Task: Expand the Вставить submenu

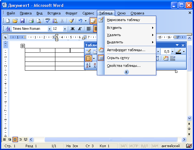Action: tap(127, 28)
